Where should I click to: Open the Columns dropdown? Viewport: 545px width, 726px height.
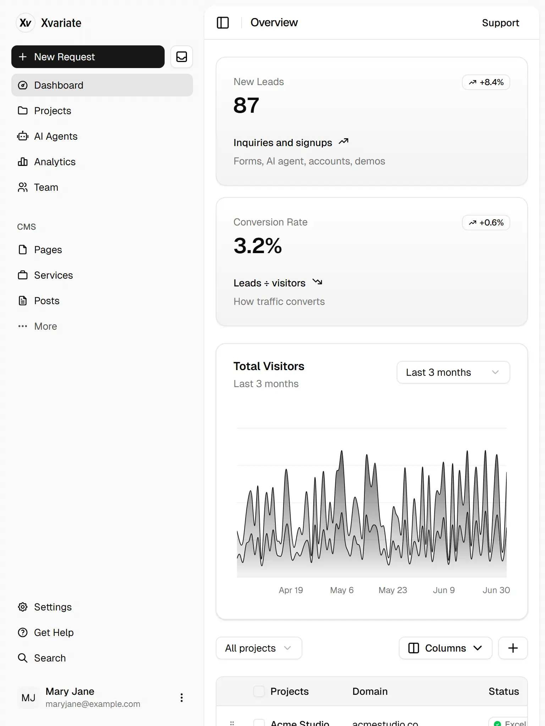(x=445, y=648)
